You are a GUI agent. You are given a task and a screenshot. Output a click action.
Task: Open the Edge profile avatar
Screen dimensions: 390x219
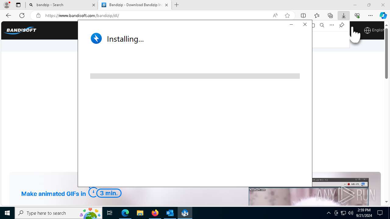coord(6,5)
